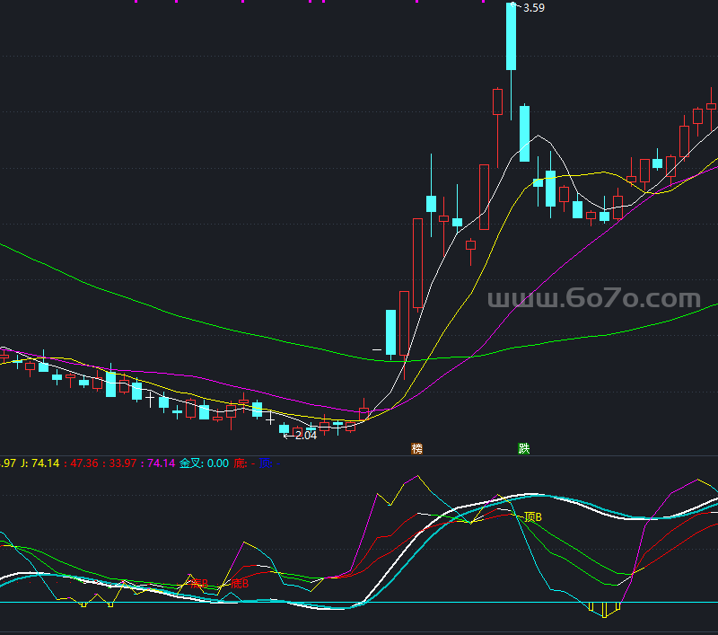Image resolution: width=718 pixels, height=635 pixels.
Task: Select the blue 顶: - indicator readout
Action: tap(270, 463)
